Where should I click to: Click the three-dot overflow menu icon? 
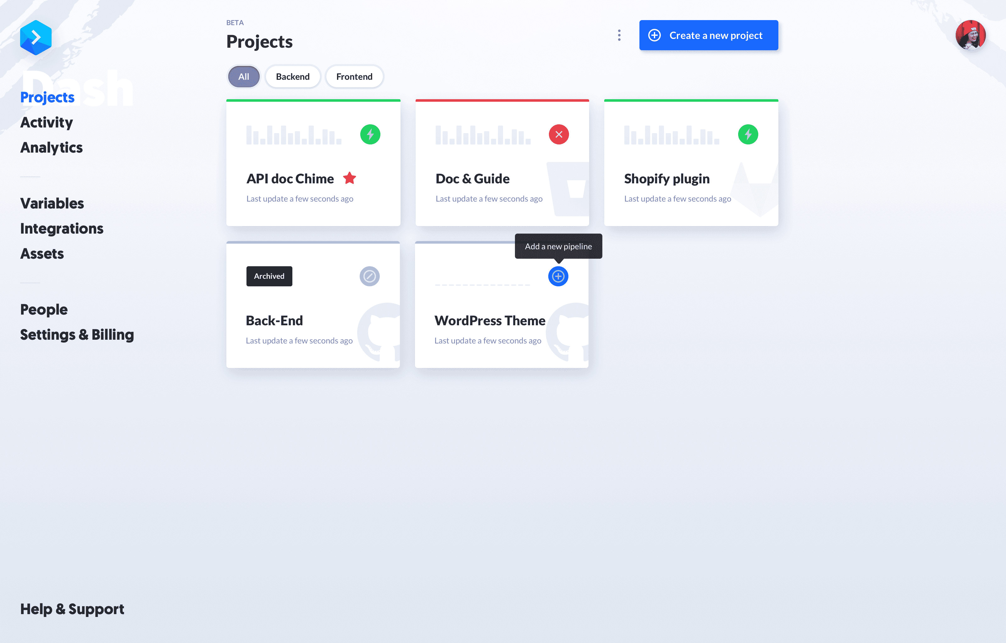[x=619, y=35]
